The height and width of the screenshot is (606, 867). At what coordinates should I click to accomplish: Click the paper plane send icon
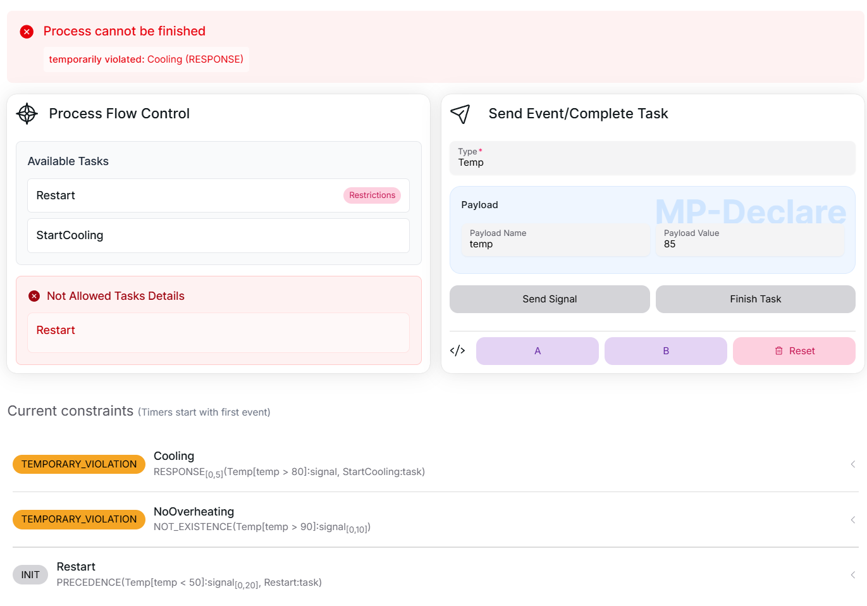click(x=460, y=114)
